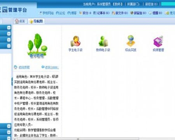This screenshot has width=175, height=140.
Task: Switch to the 桌面 tab
Action: 20,21
